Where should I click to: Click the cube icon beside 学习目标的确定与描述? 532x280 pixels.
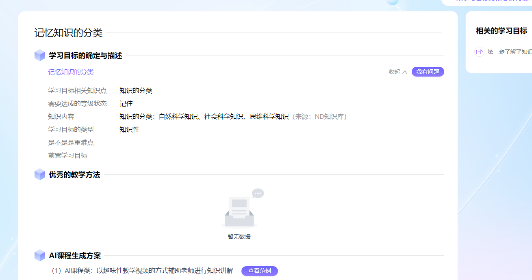[40, 56]
